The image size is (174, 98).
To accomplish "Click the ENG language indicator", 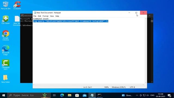I will click(x=152, y=95).
